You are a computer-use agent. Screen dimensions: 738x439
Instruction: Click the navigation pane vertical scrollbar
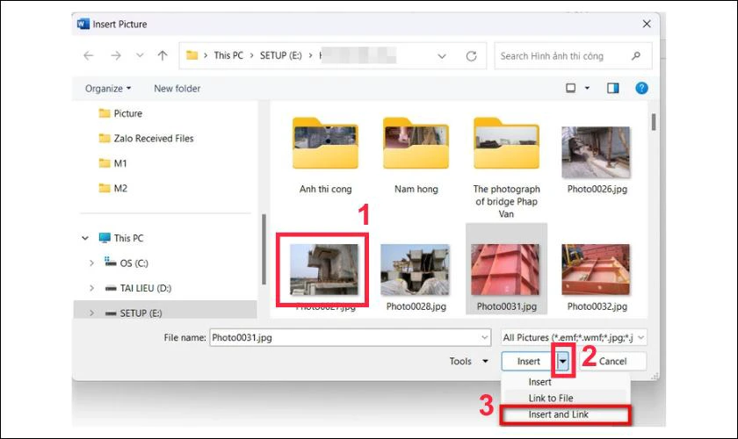tap(264, 249)
